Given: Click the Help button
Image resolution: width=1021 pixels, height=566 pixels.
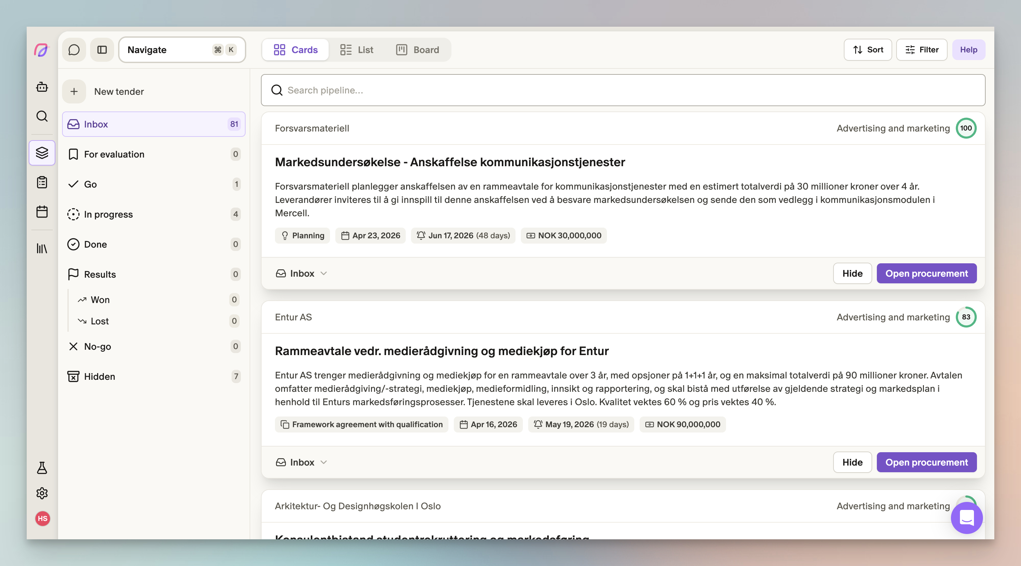Looking at the screenshot, I should [x=969, y=49].
